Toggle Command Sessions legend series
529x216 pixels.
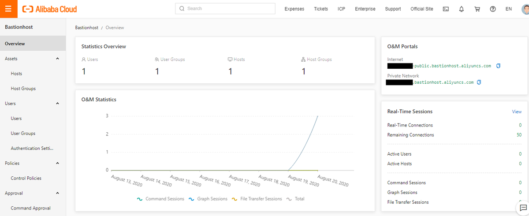pos(160,199)
